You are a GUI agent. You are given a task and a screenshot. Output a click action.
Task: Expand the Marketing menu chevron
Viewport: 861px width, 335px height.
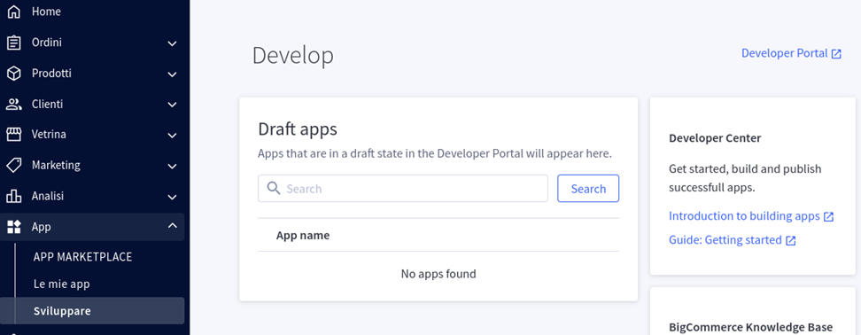[172, 166]
